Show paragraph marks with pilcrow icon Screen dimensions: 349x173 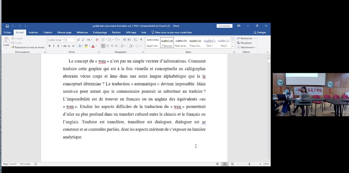141,40
